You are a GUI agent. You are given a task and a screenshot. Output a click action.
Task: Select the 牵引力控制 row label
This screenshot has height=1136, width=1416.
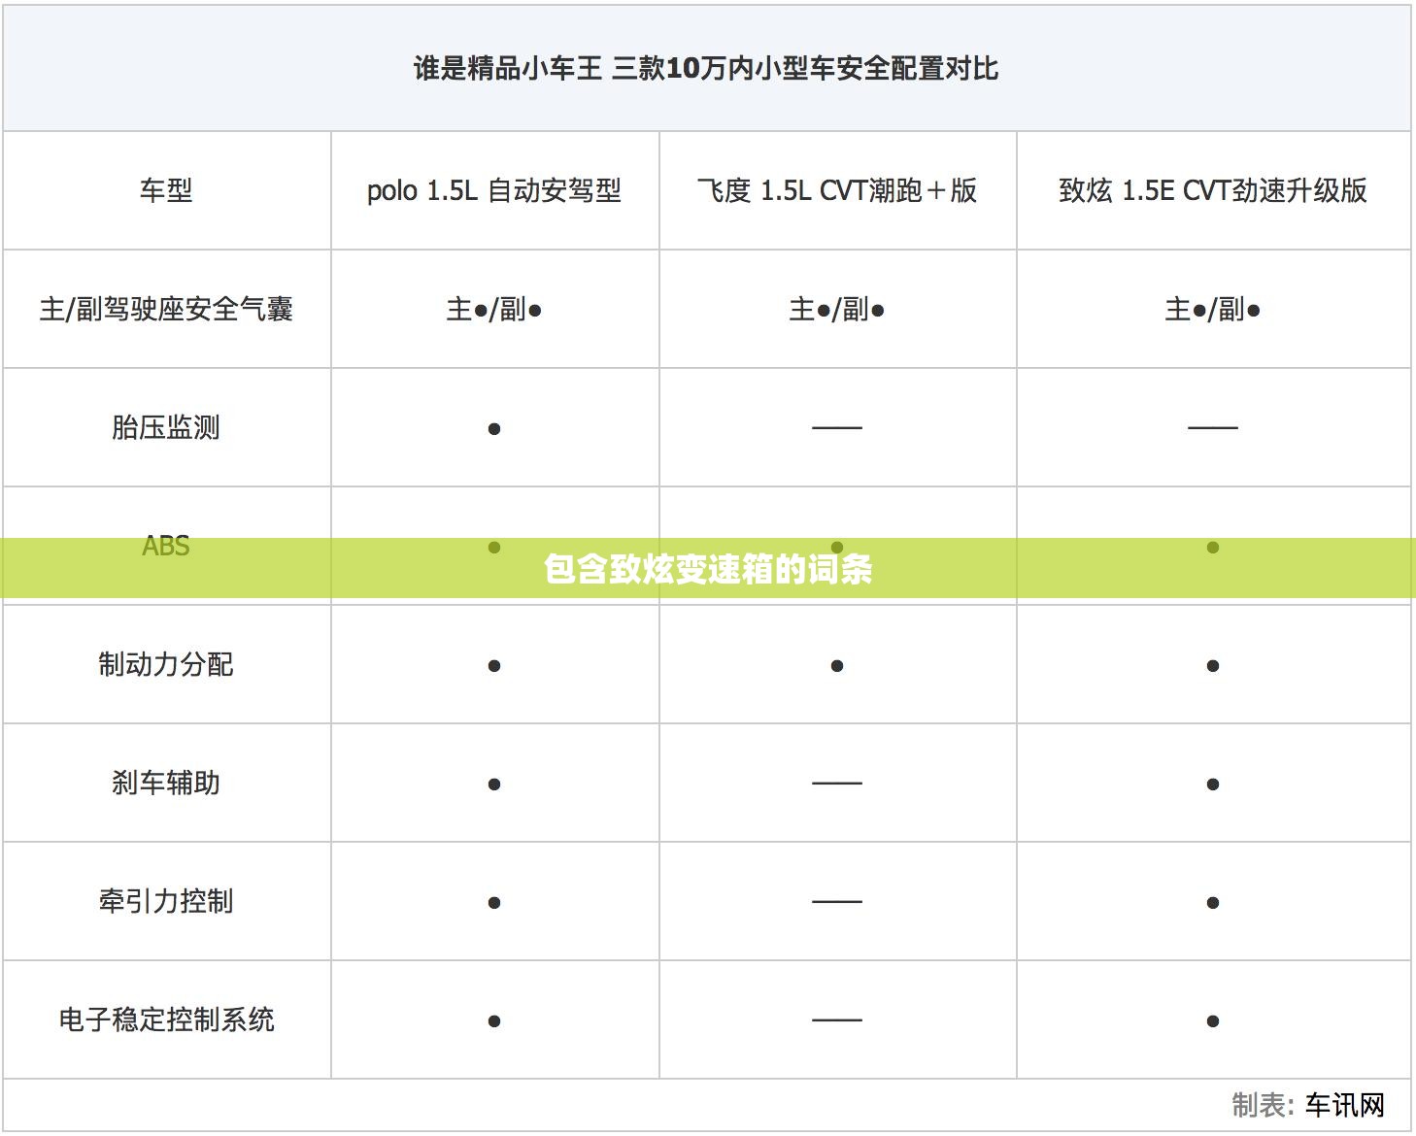(166, 901)
